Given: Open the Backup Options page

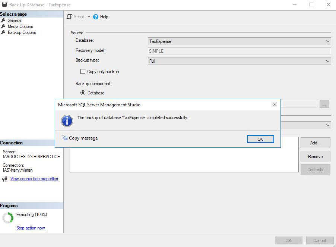Looking at the screenshot, I should click(22, 32).
